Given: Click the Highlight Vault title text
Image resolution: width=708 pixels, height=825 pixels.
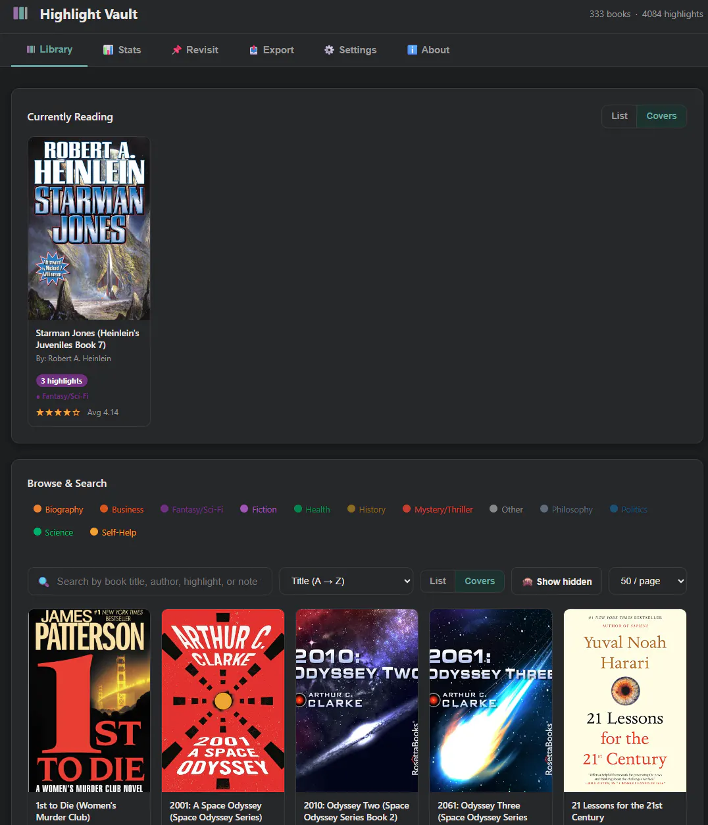Looking at the screenshot, I should (x=89, y=14).
